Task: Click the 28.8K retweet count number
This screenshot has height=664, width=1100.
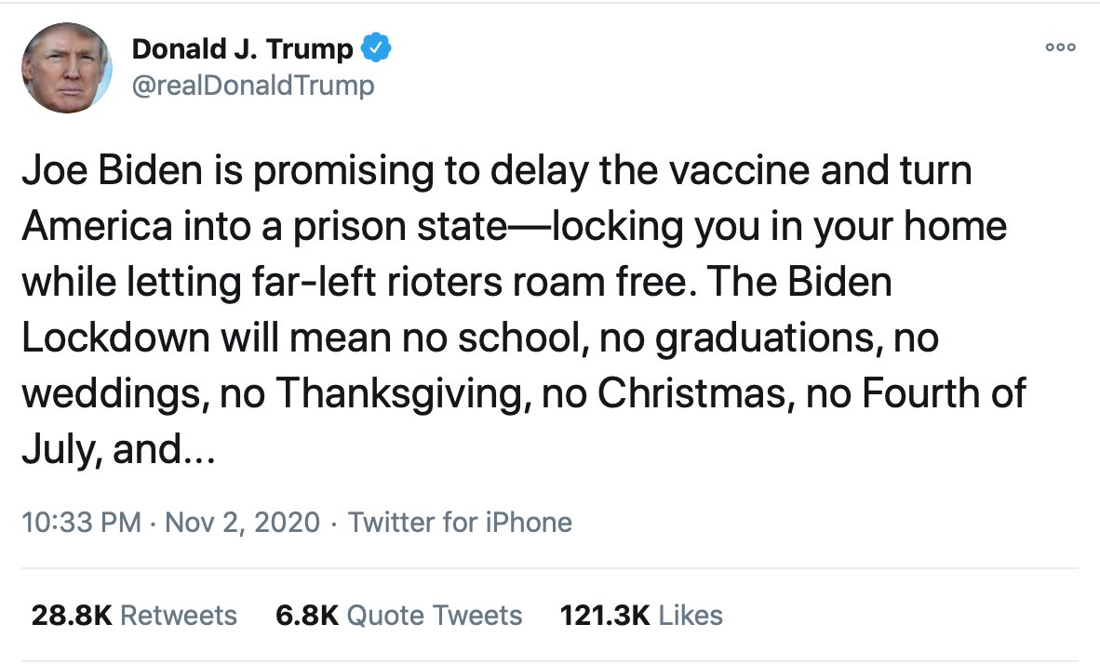Action: click(71, 615)
